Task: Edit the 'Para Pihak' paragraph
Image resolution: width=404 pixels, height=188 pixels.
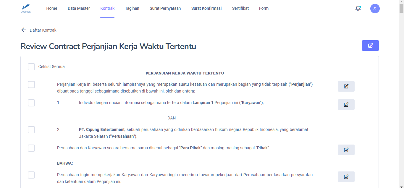Action: point(346,150)
